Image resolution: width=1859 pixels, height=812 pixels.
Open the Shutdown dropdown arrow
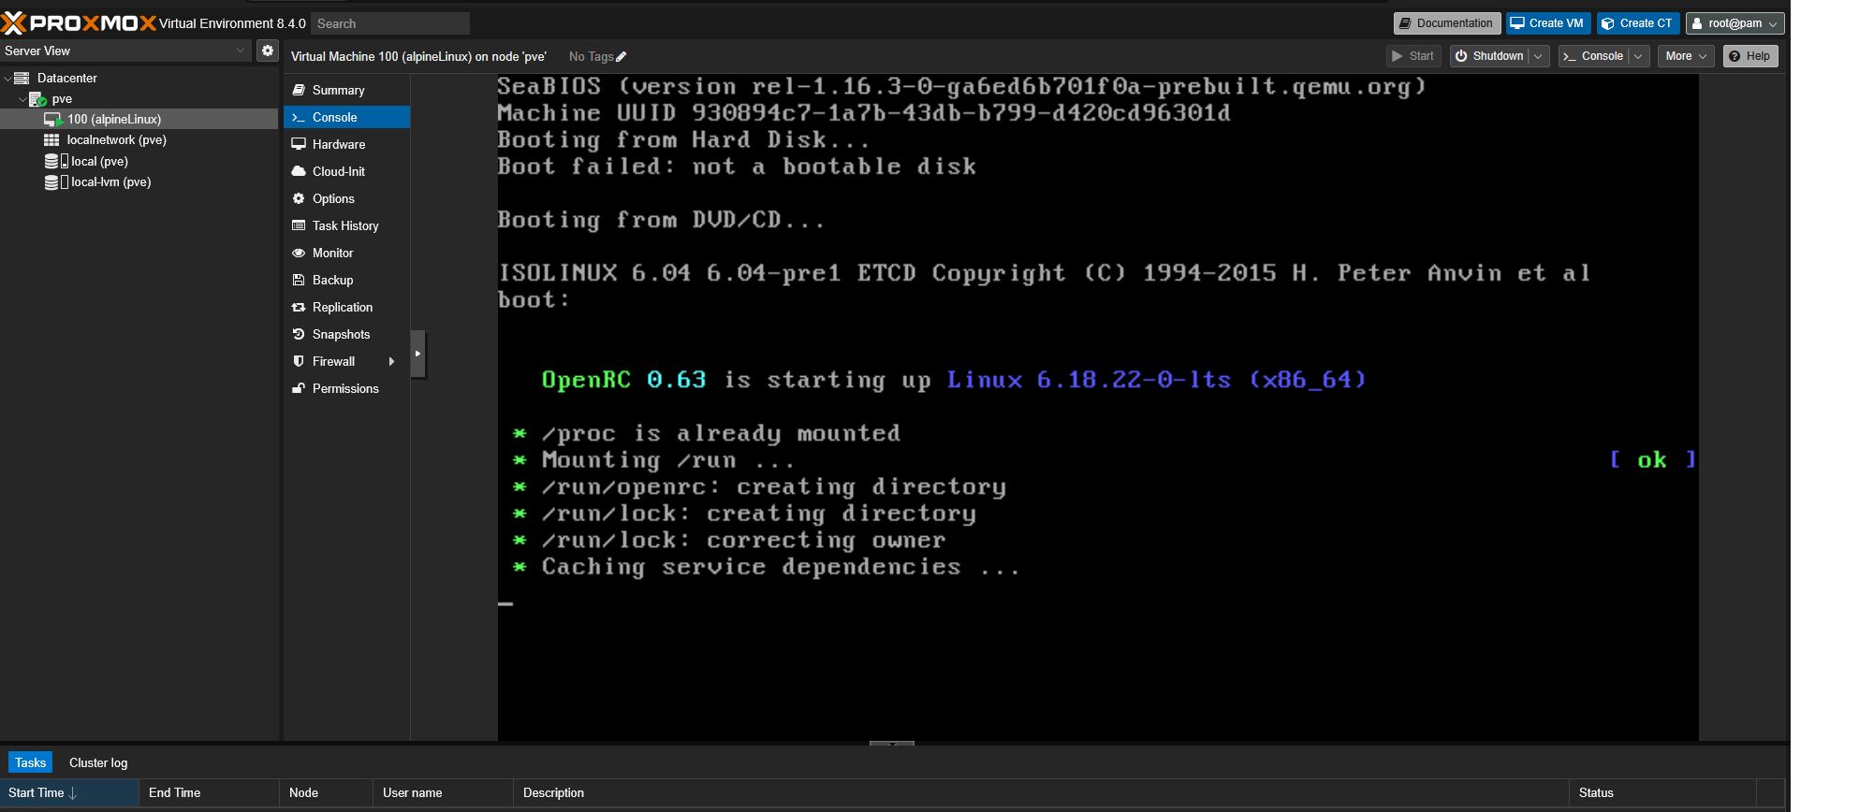1538,56
